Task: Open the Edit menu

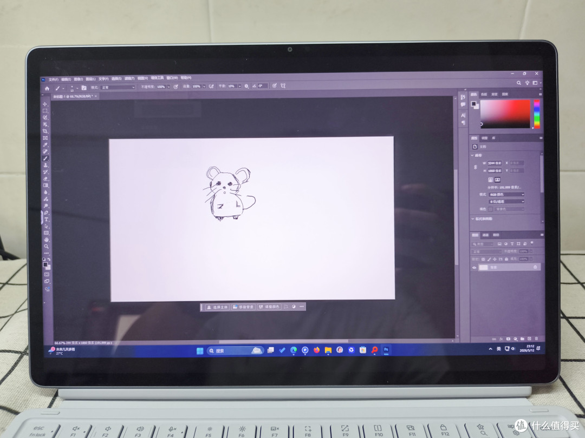Action: 66,79
